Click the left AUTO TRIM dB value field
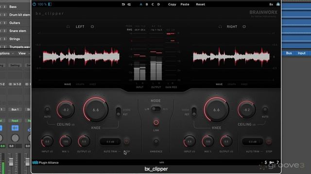Screen dimensions: 311x174 tap(110, 142)
